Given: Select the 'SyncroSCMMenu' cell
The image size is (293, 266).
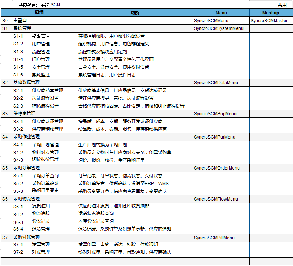Looking at the screenshot, I should click(221, 21).
